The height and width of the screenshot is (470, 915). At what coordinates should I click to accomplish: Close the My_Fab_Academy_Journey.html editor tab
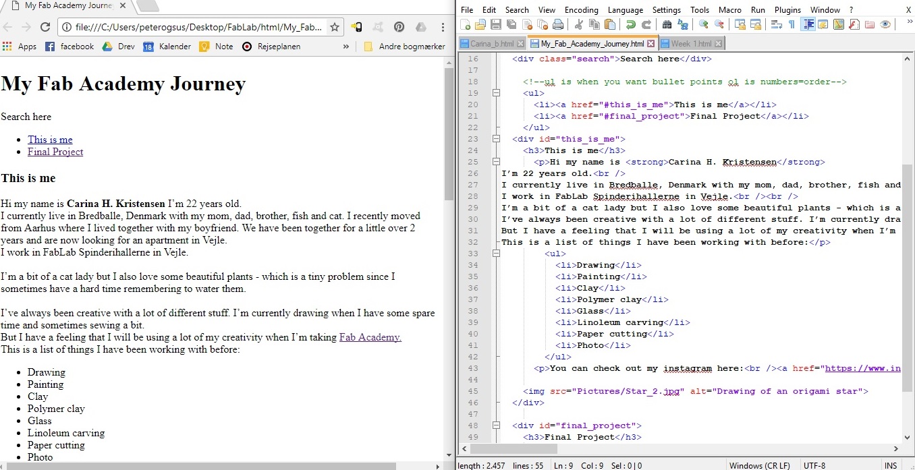coord(650,44)
